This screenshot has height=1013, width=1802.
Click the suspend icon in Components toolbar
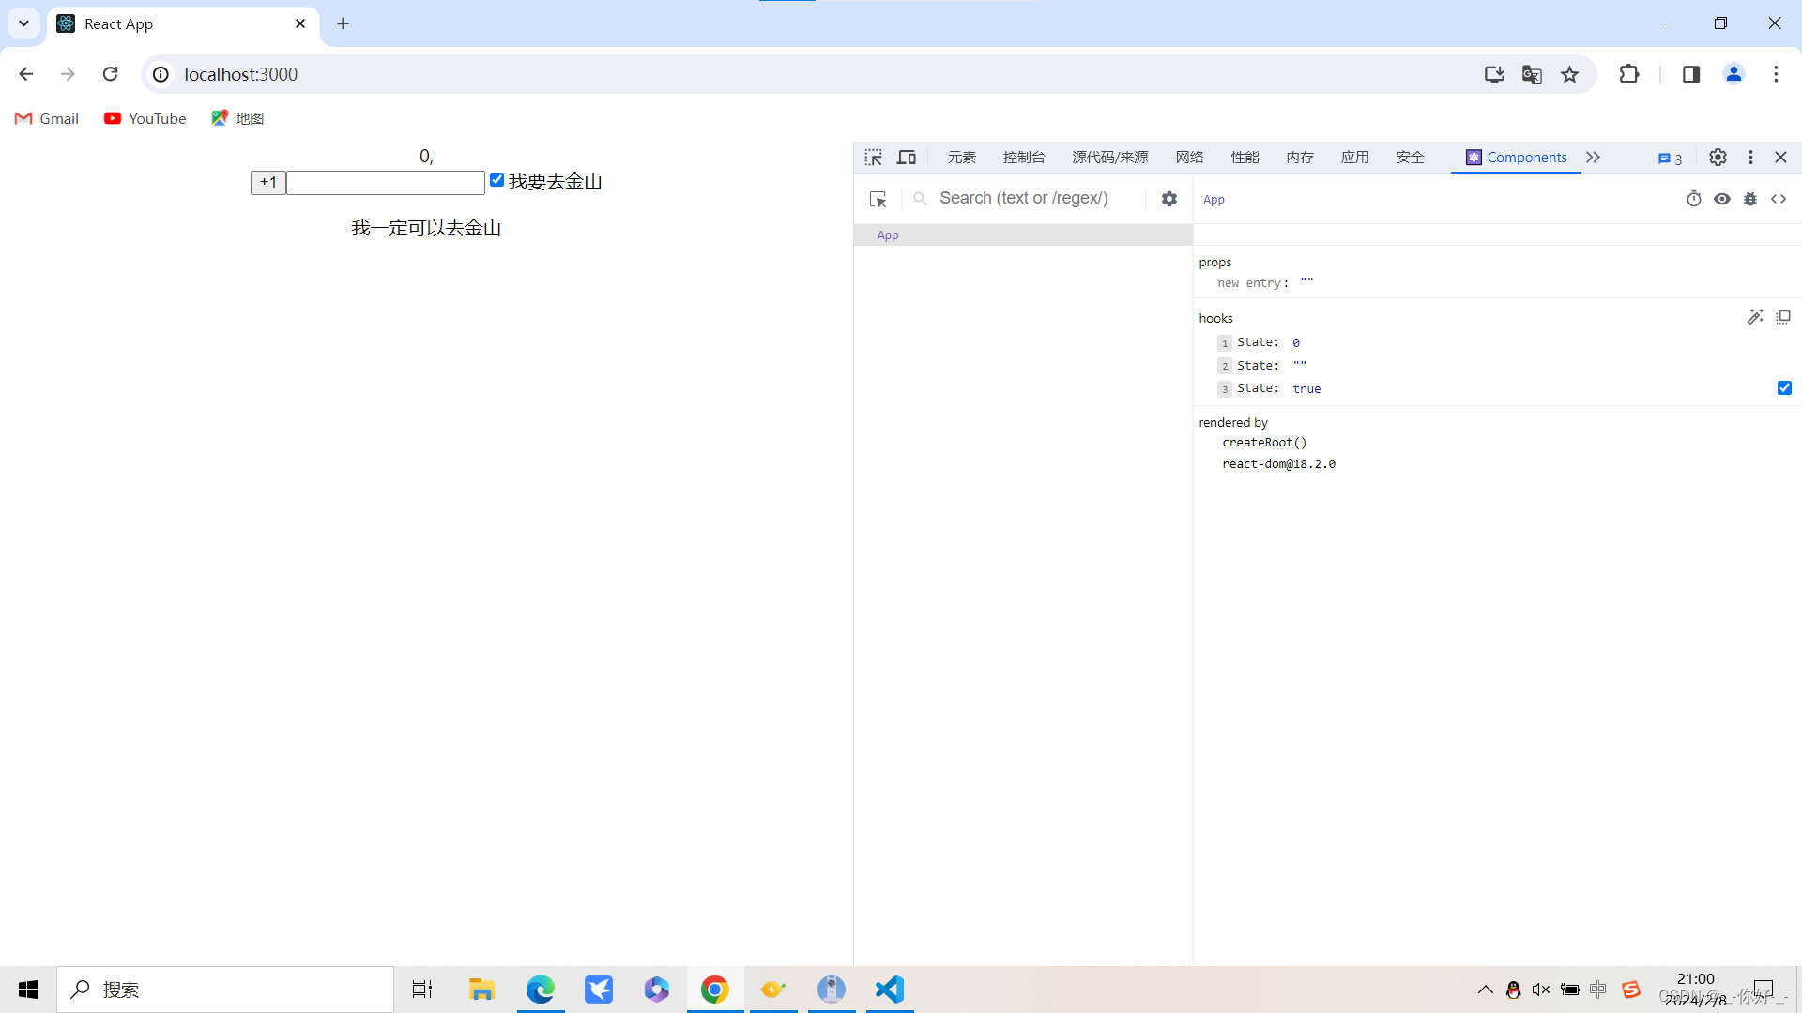(x=1694, y=199)
